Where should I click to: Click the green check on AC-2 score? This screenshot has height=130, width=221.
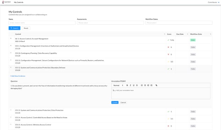coord(168,40)
